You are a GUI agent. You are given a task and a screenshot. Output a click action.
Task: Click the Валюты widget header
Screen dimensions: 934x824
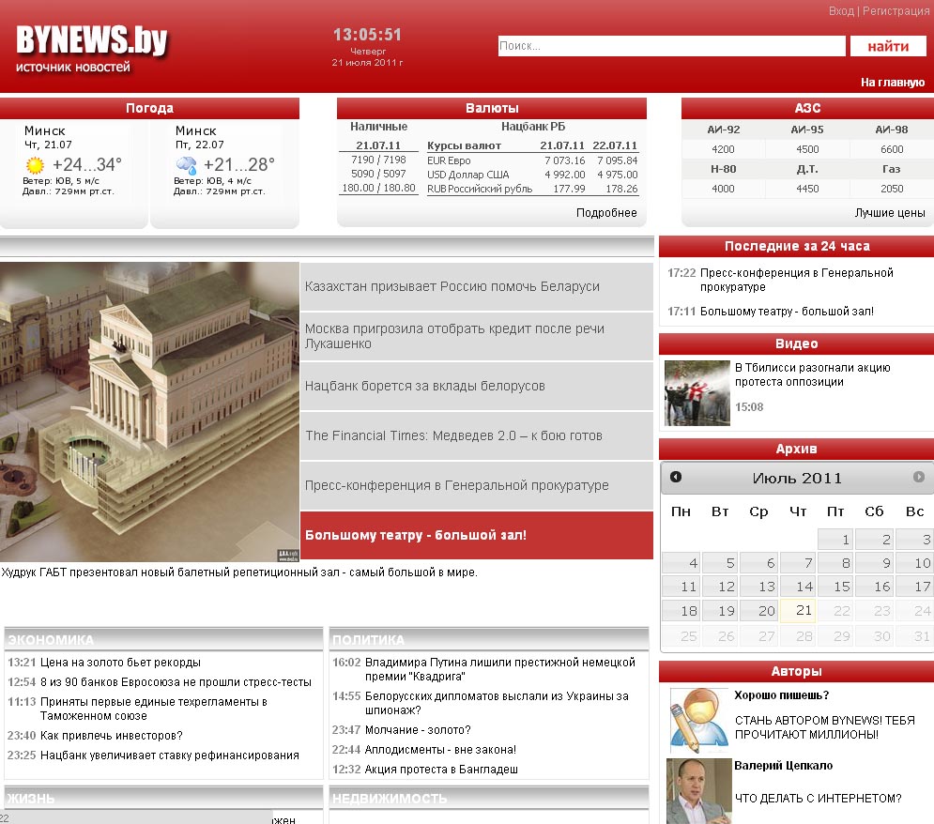click(492, 108)
